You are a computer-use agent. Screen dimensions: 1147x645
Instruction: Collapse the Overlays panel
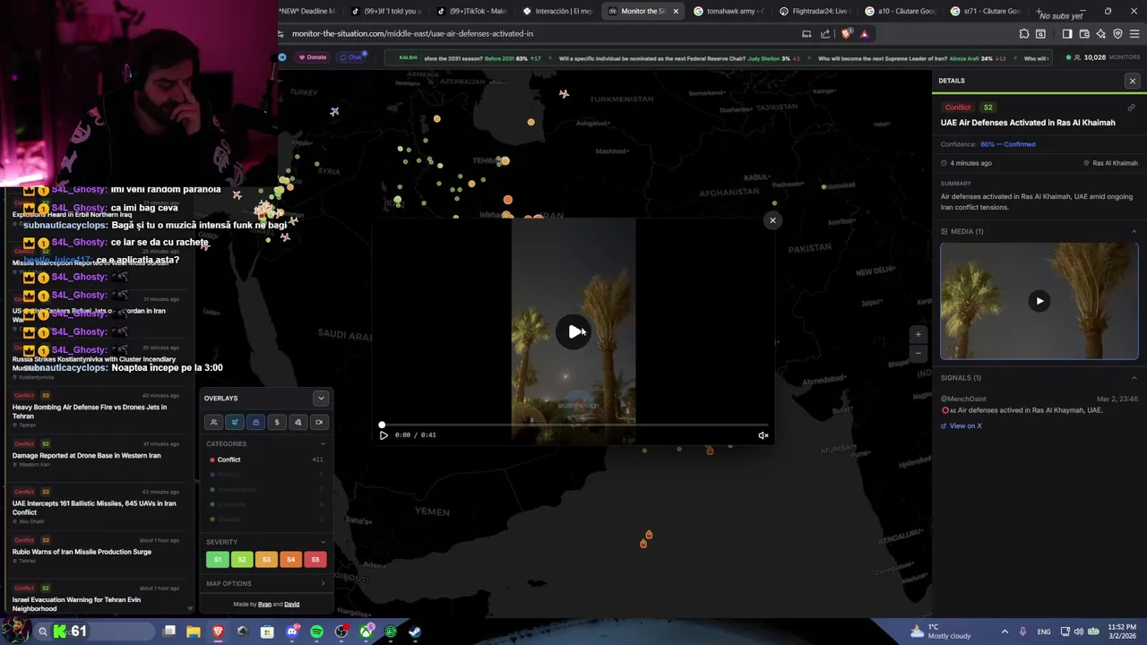click(321, 398)
